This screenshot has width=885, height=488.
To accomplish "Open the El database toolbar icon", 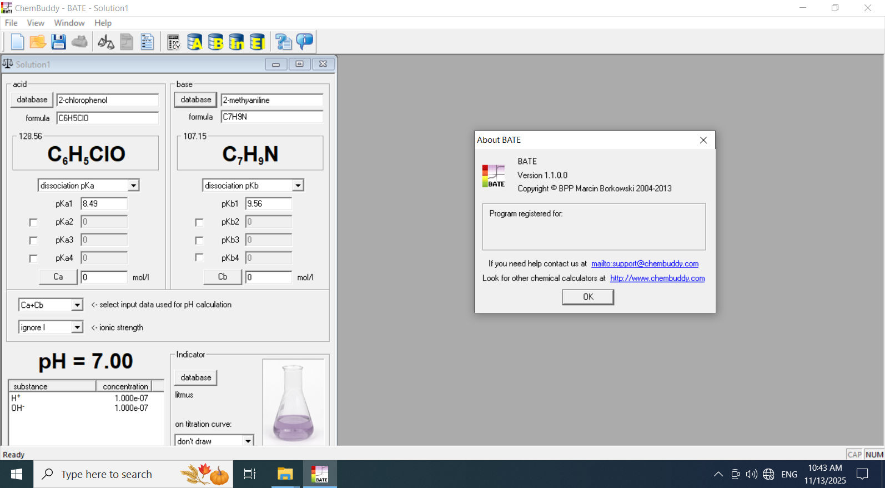I will tap(257, 42).
